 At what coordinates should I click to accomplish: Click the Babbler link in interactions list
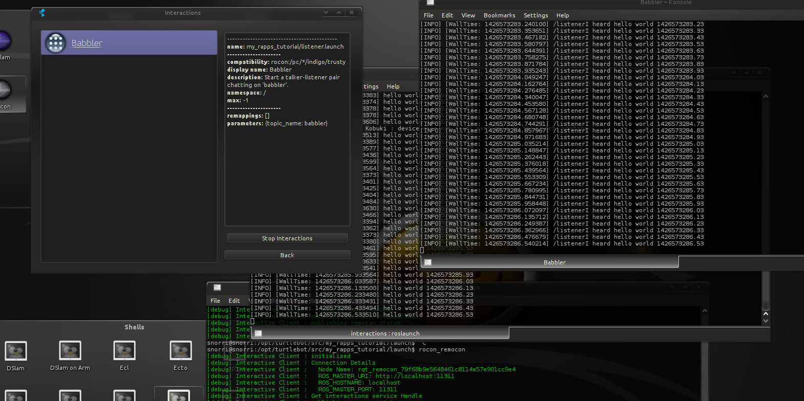click(x=87, y=43)
